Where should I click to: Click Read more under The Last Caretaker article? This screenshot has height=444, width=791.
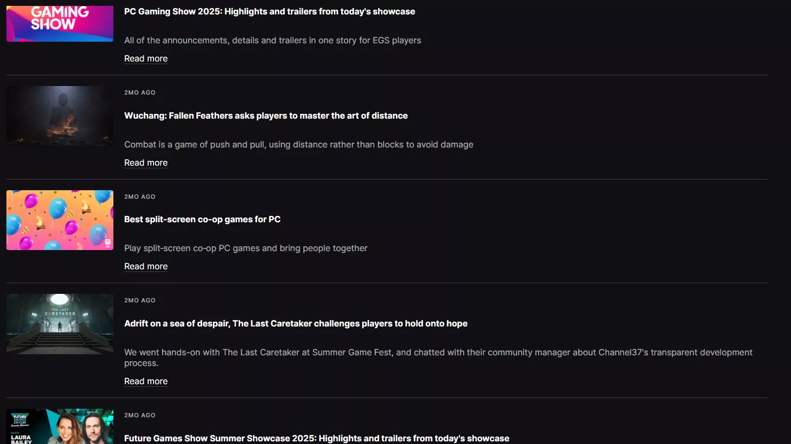point(145,381)
